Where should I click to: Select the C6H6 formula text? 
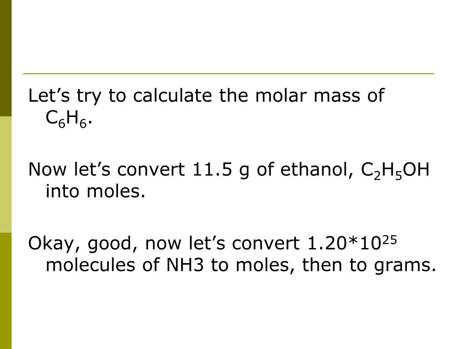click(x=66, y=119)
